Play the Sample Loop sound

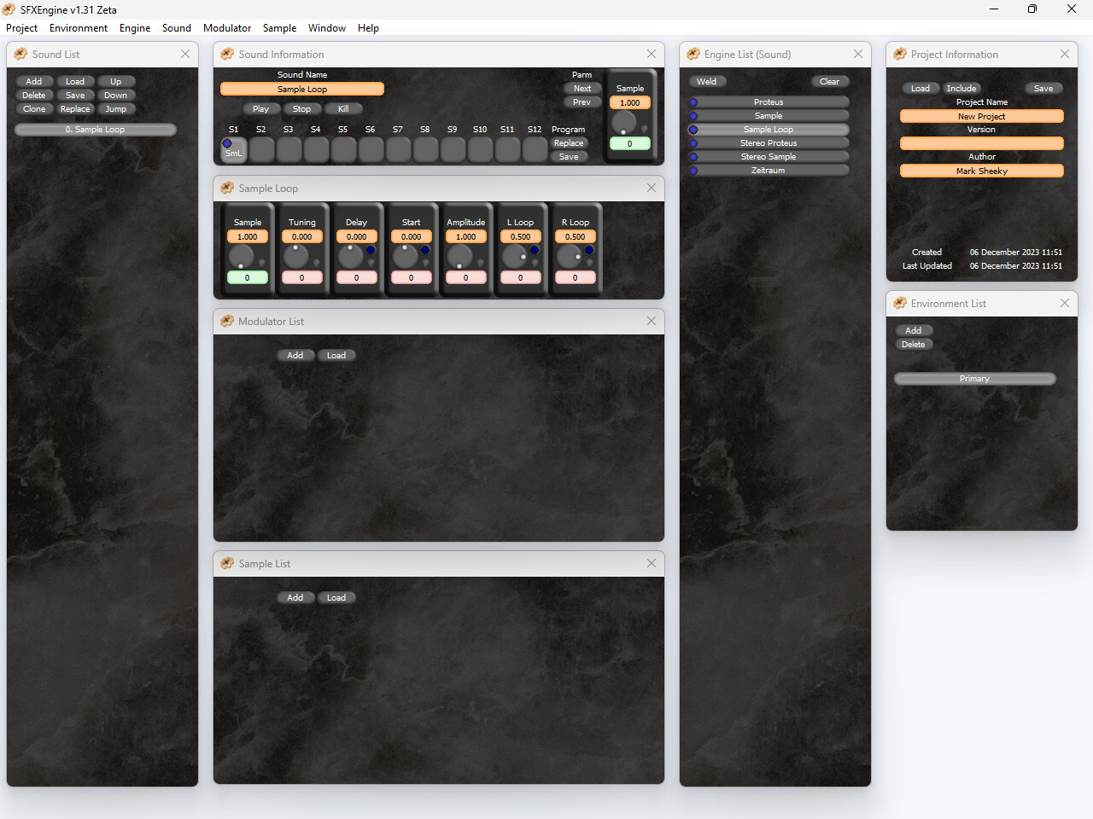pos(261,108)
